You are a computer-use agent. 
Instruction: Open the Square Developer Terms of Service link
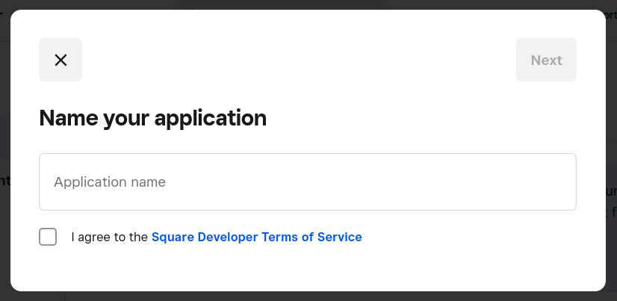tap(256, 237)
